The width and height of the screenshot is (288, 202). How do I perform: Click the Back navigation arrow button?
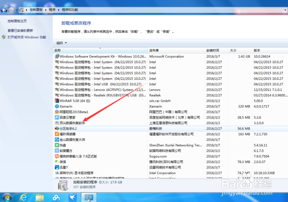4,10
